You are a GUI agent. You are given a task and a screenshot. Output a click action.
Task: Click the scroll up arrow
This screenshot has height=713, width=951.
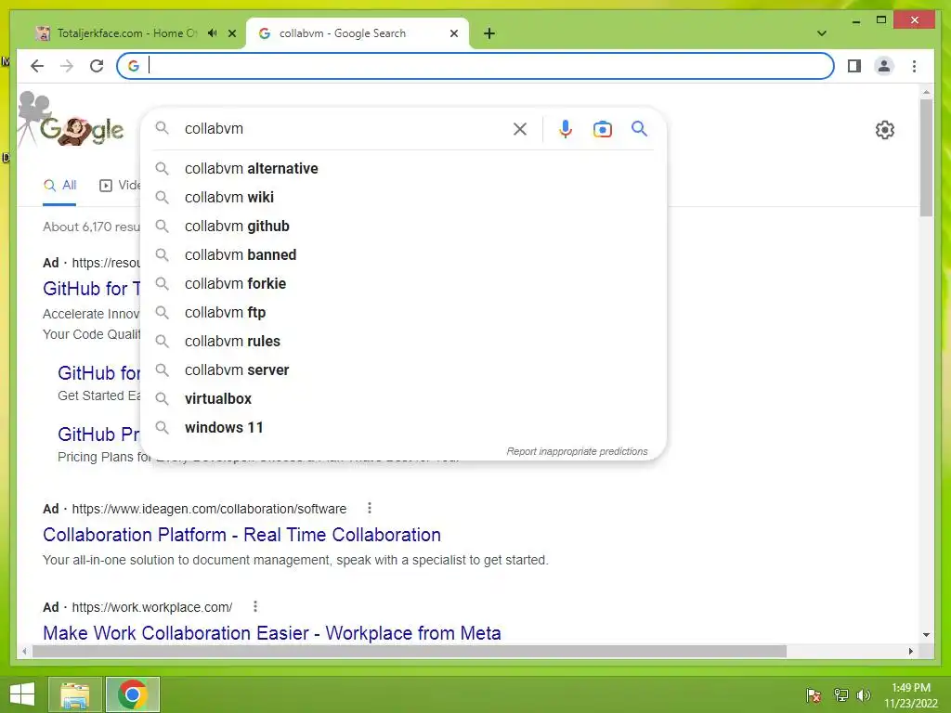(926, 92)
